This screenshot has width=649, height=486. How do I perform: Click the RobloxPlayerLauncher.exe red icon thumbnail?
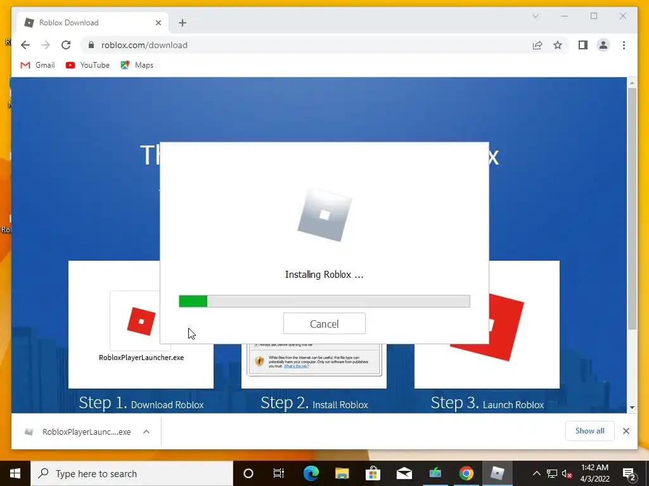pyautogui.click(x=141, y=321)
